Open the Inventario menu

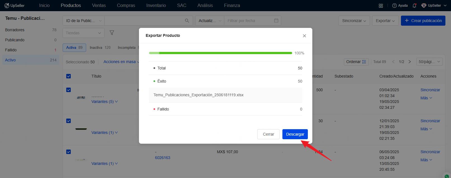[156, 6]
